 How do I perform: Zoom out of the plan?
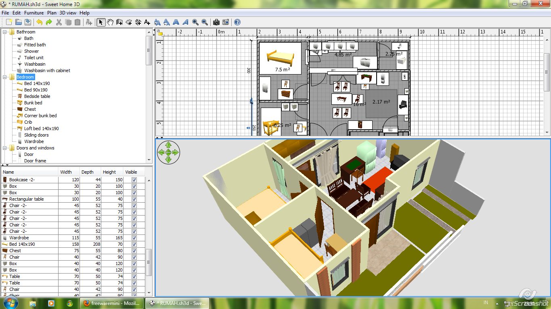[x=205, y=22]
